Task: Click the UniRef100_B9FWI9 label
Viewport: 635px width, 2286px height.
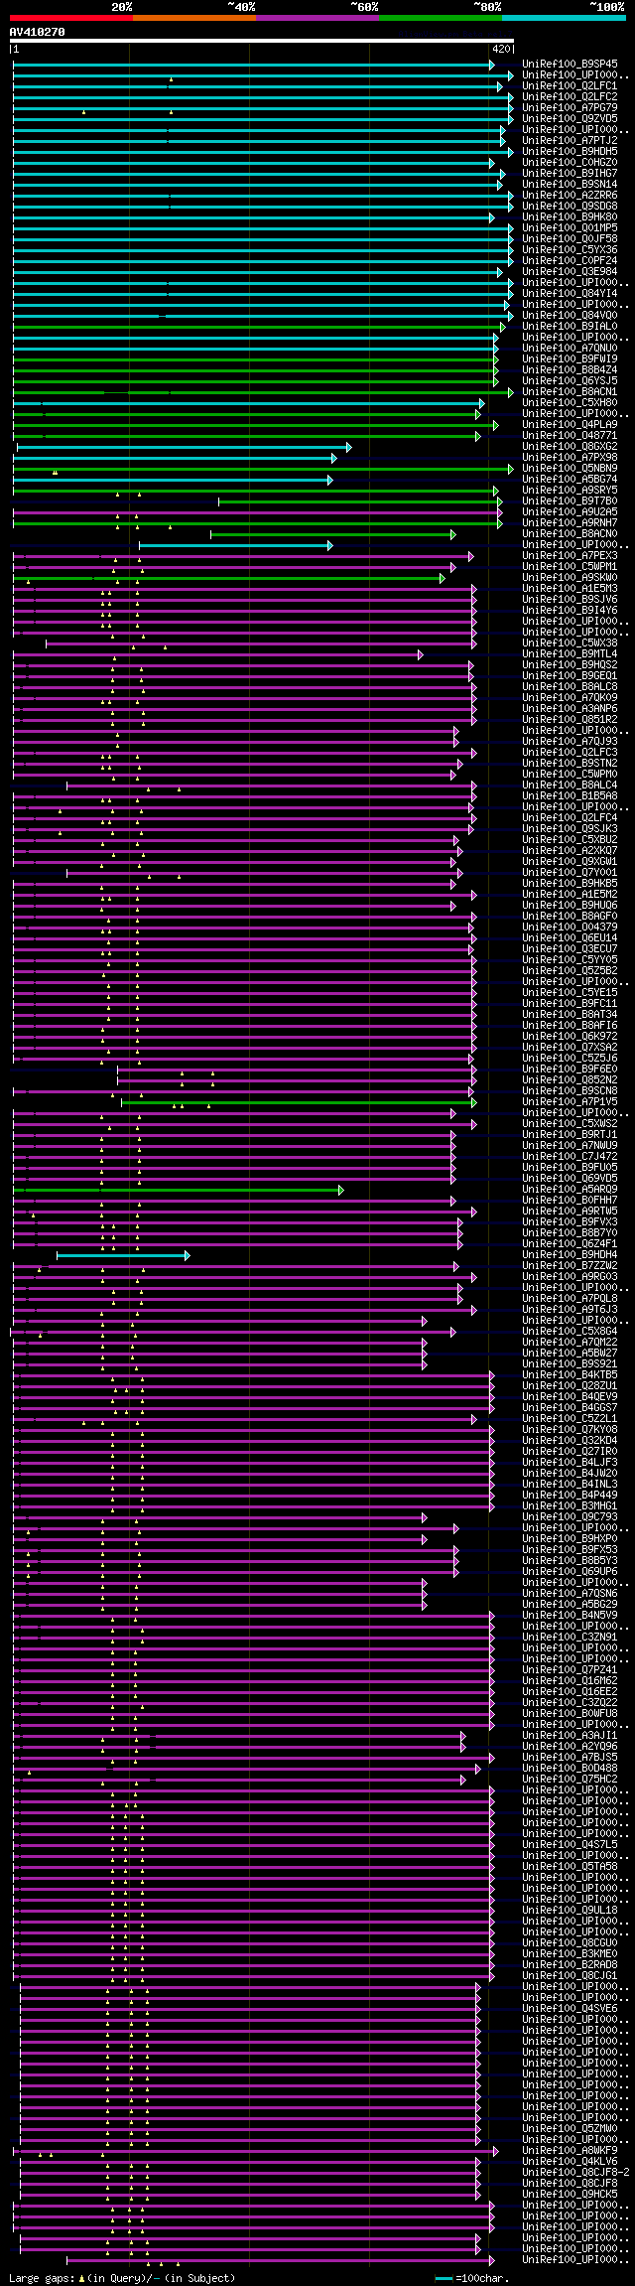Action: 571,359
